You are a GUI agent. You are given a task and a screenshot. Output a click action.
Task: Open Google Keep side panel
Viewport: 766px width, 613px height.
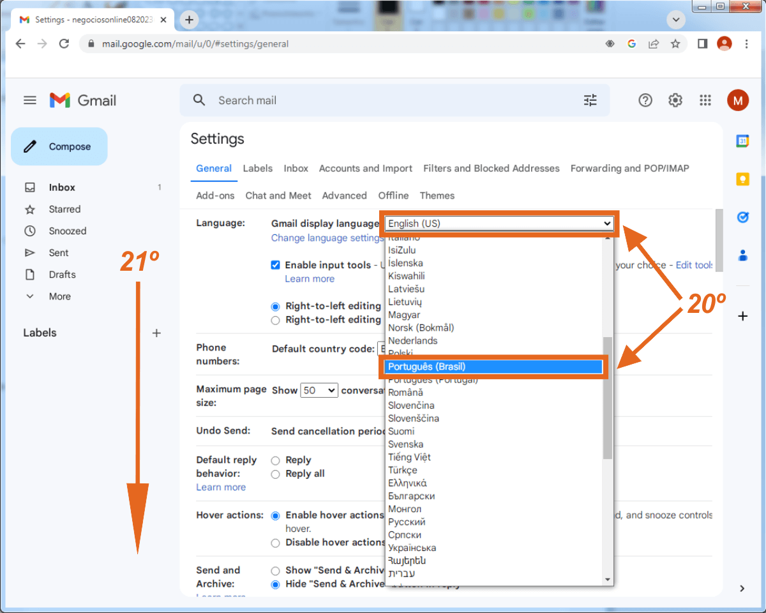click(742, 179)
